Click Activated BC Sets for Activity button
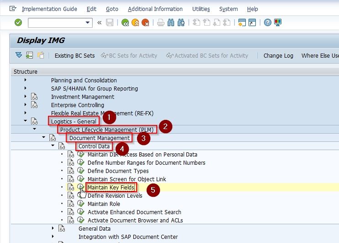Viewport: 339px width, 243px height. click(x=207, y=56)
